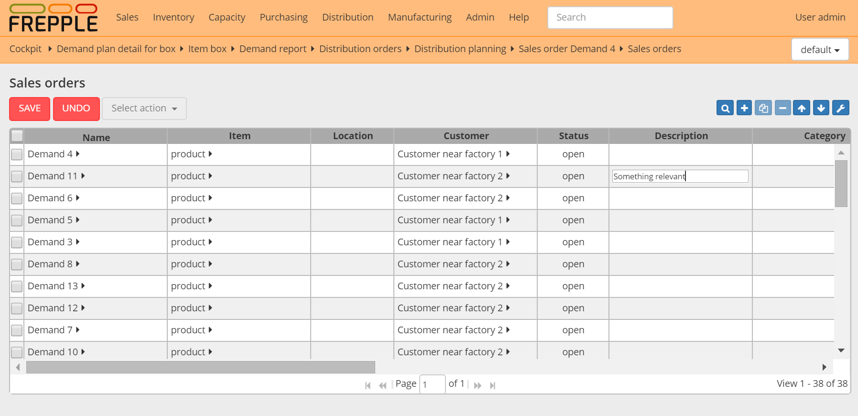Select the Demand 6 row checkbox
This screenshot has height=416, width=858.
17,198
